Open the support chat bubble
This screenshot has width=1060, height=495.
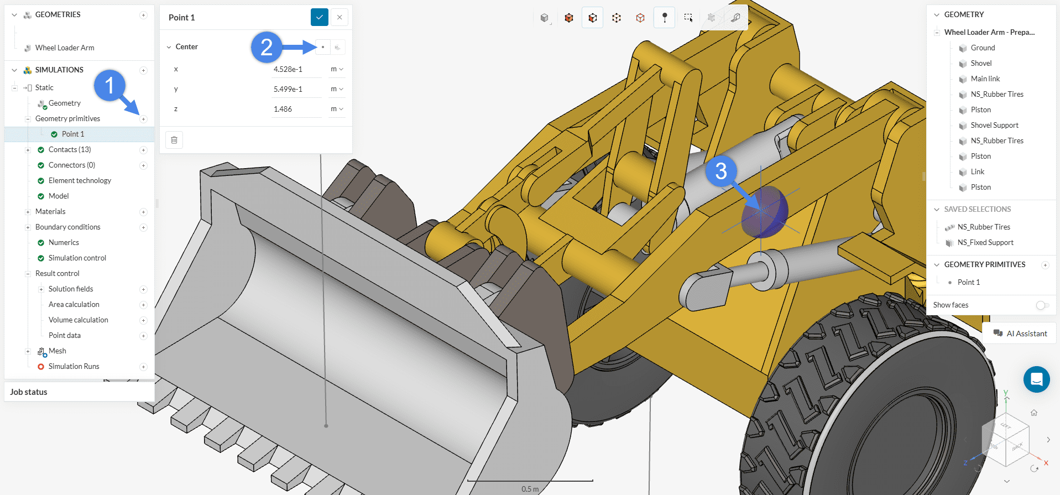(x=1036, y=379)
